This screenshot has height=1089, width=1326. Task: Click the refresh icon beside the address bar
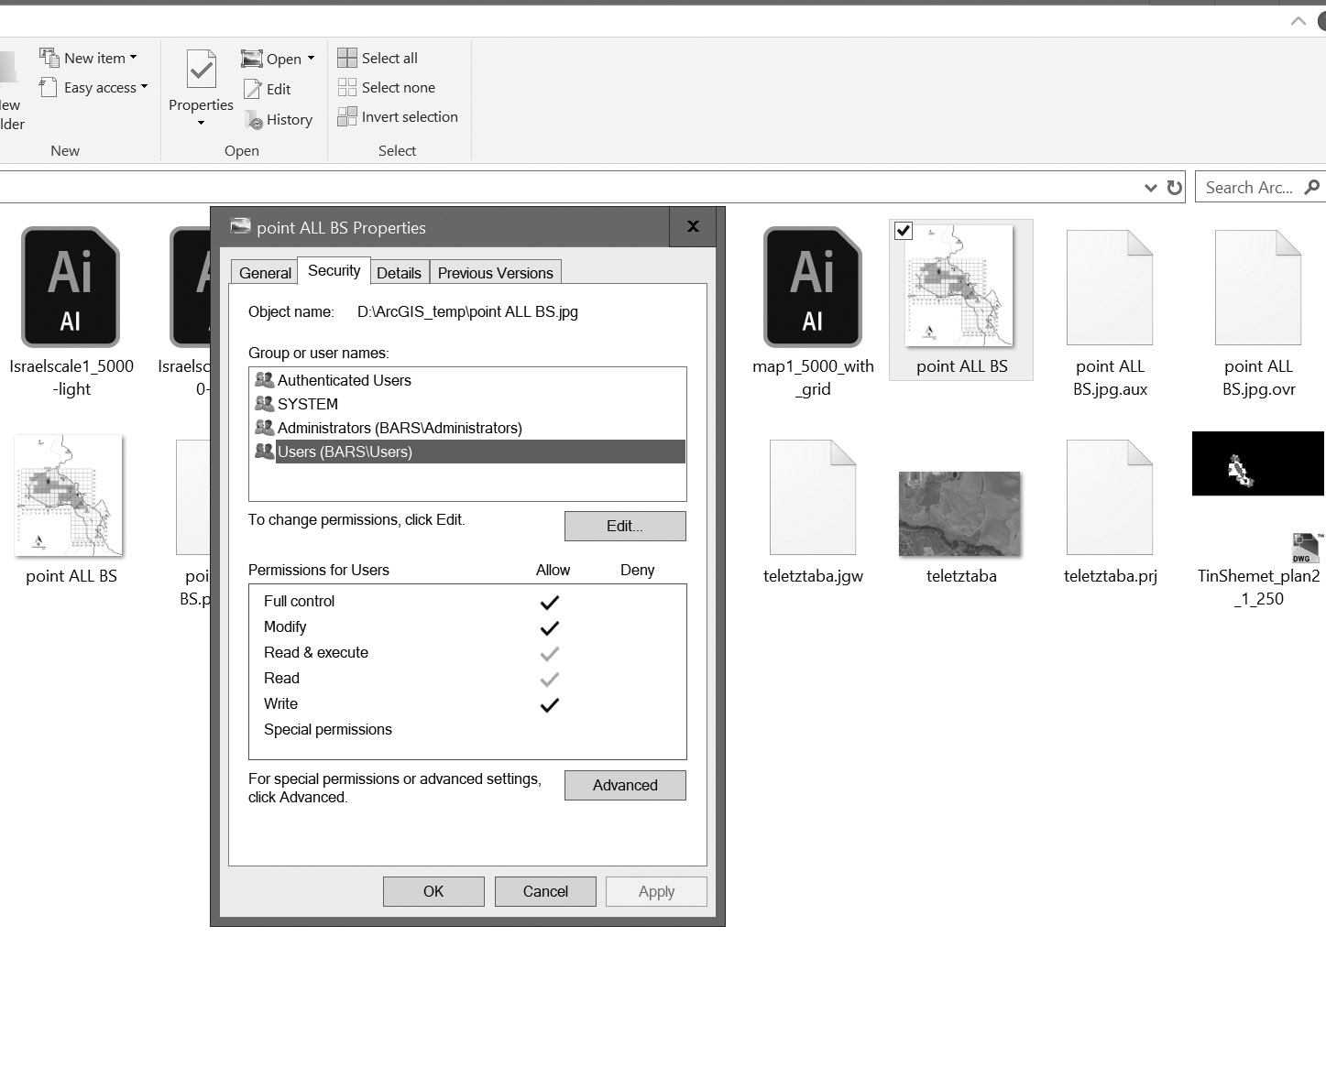click(1174, 188)
